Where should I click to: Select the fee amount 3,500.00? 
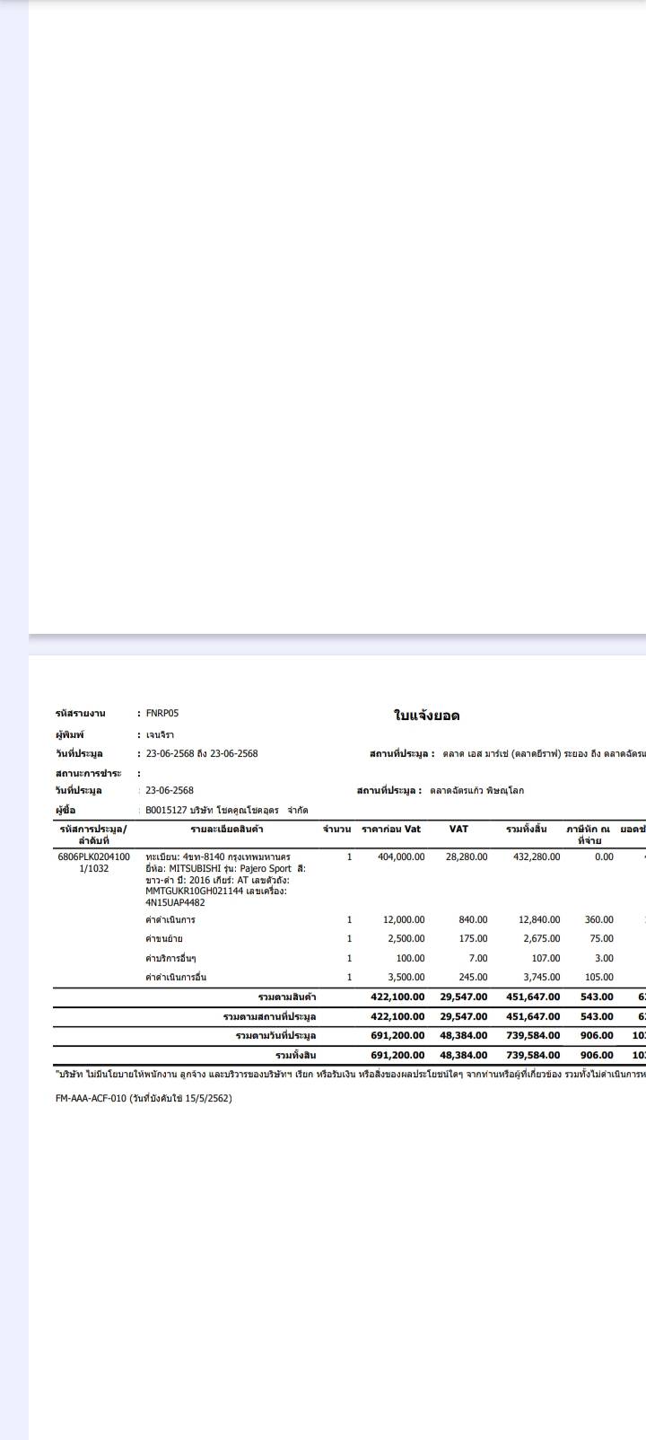406,978
